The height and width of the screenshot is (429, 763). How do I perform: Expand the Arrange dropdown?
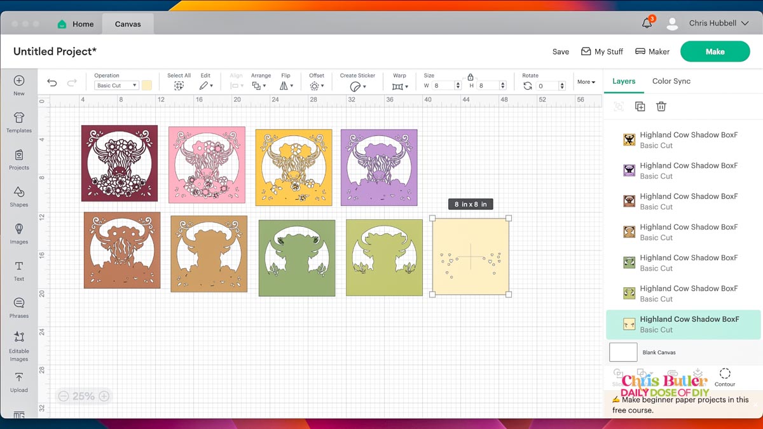coord(259,86)
